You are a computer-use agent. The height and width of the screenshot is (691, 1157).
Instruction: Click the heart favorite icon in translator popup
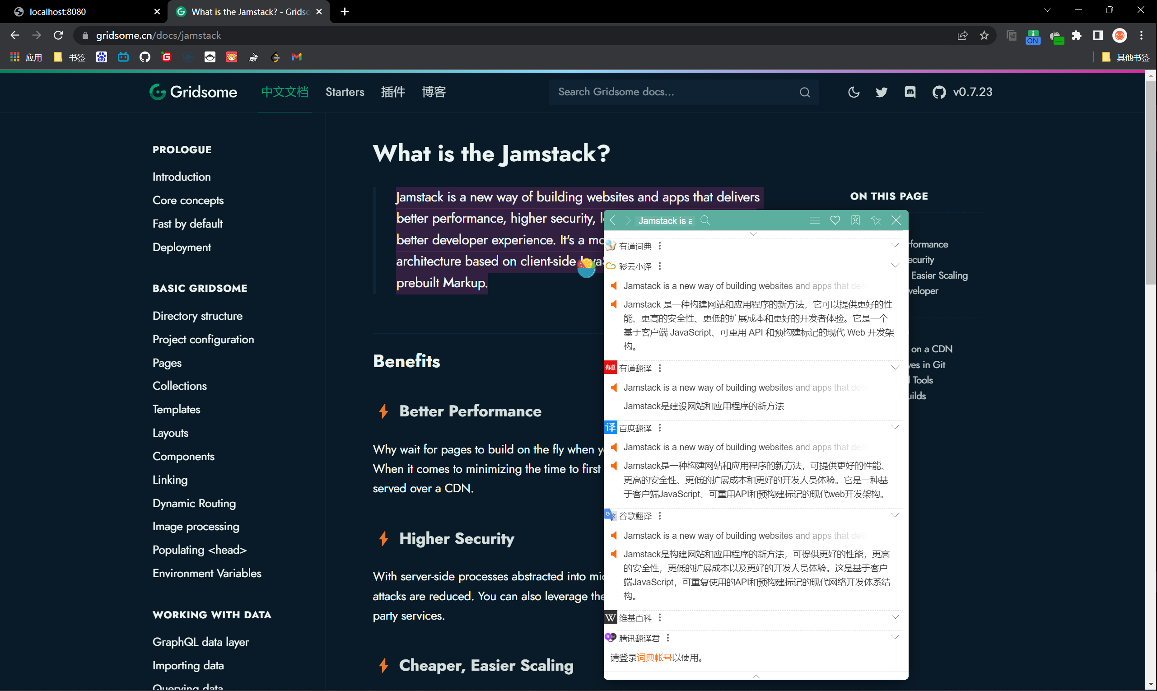pos(835,220)
